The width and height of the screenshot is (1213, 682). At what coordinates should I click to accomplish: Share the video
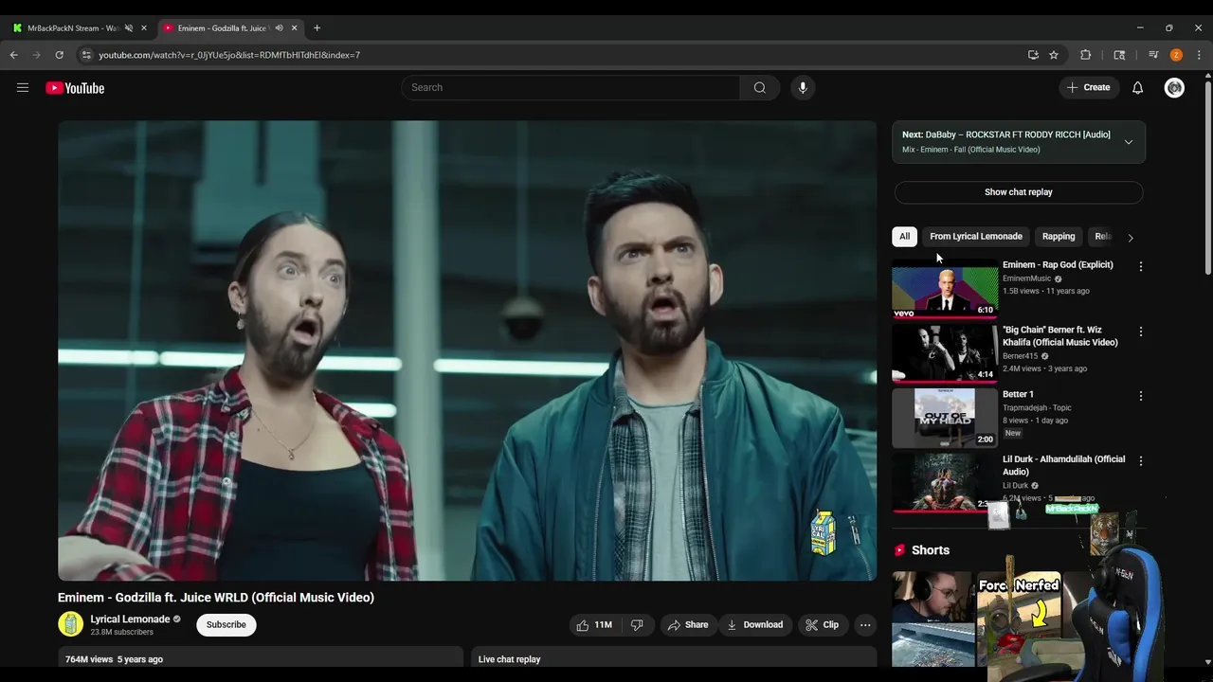click(688, 625)
